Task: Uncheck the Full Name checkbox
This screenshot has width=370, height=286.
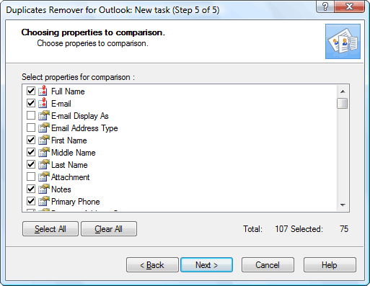Action: 31,91
